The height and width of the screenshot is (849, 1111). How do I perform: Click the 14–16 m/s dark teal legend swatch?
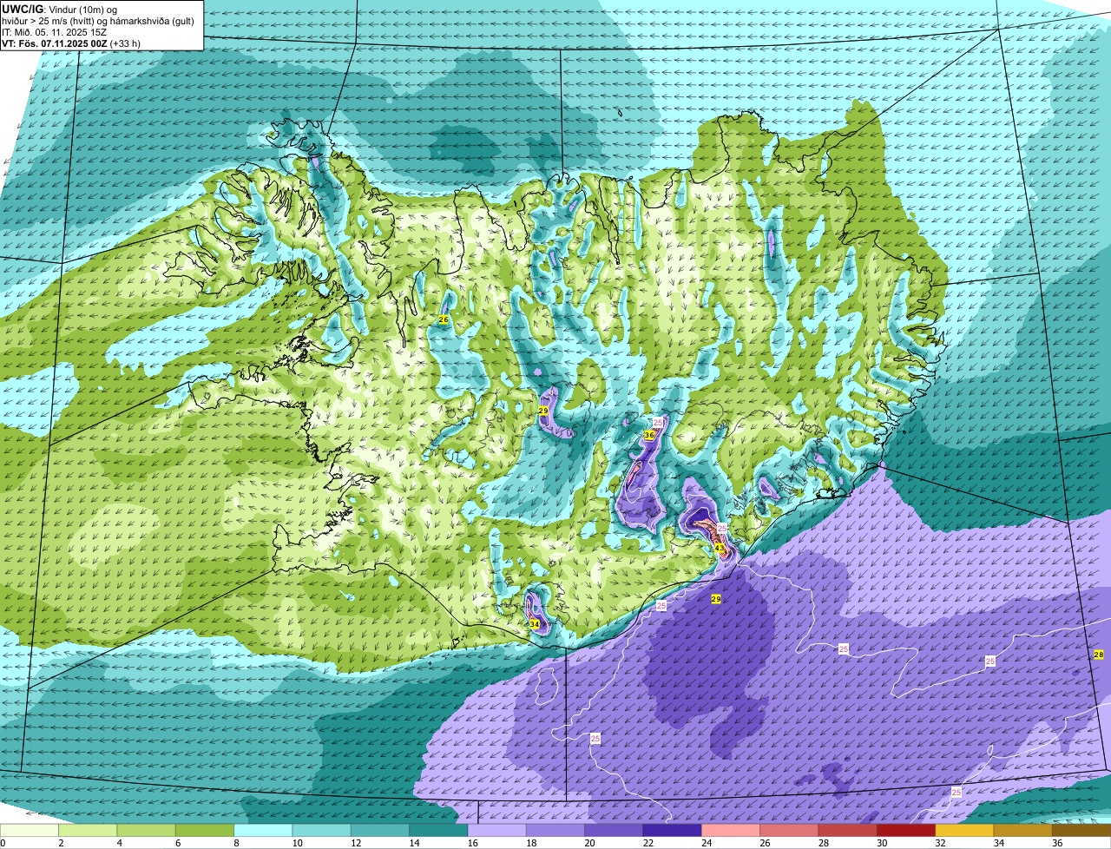(438, 830)
